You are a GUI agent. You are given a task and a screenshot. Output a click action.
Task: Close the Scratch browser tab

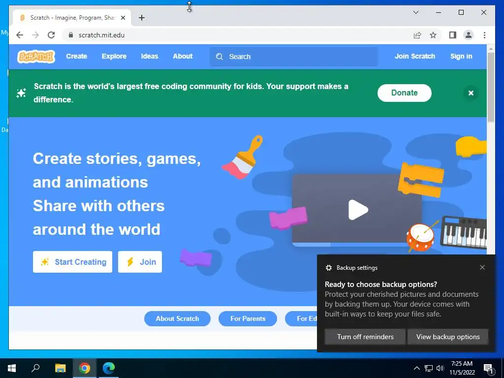coord(123,18)
